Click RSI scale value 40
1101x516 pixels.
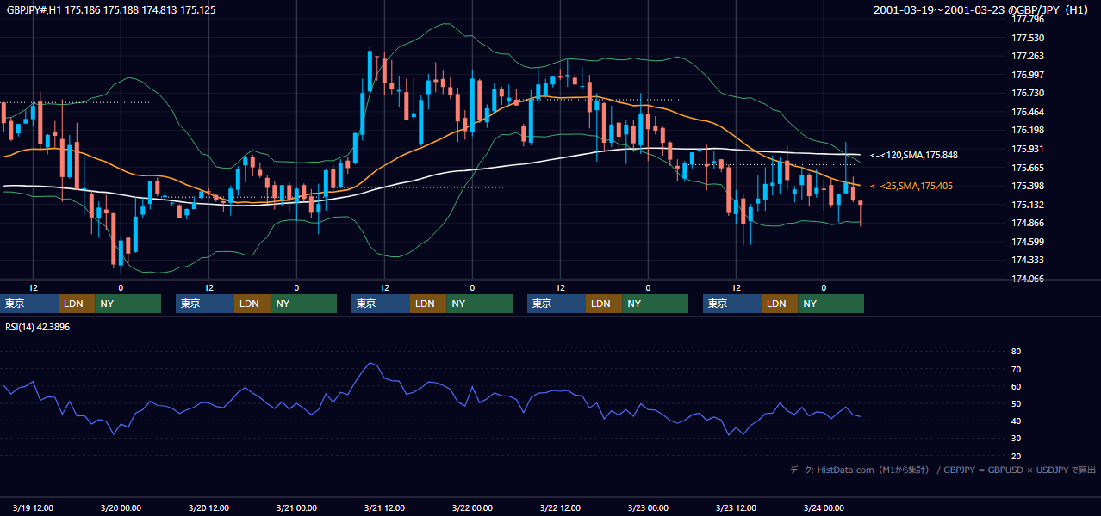[x=1016, y=421]
